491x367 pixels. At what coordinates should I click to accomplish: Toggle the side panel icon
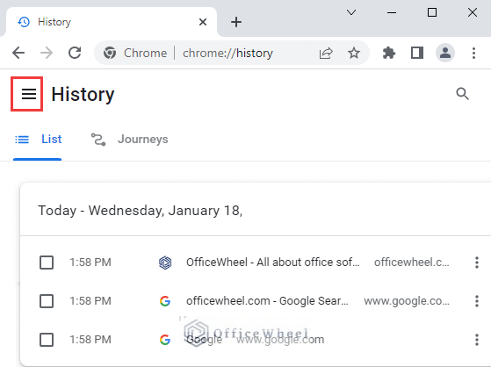coord(417,53)
